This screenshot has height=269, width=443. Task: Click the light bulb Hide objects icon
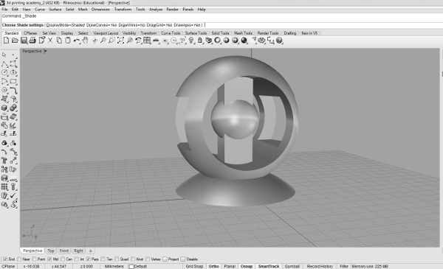(x=191, y=41)
